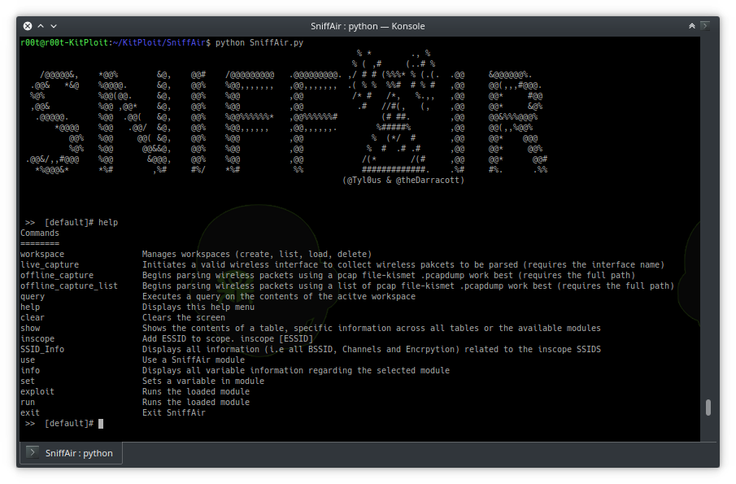Click the "use" command name
Screen dimensions: 736x484
(28, 360)
